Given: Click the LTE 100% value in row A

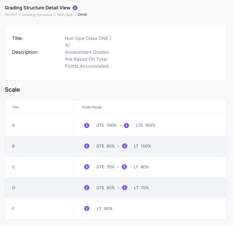Looking at the screenshot, I should coord(146,125).
